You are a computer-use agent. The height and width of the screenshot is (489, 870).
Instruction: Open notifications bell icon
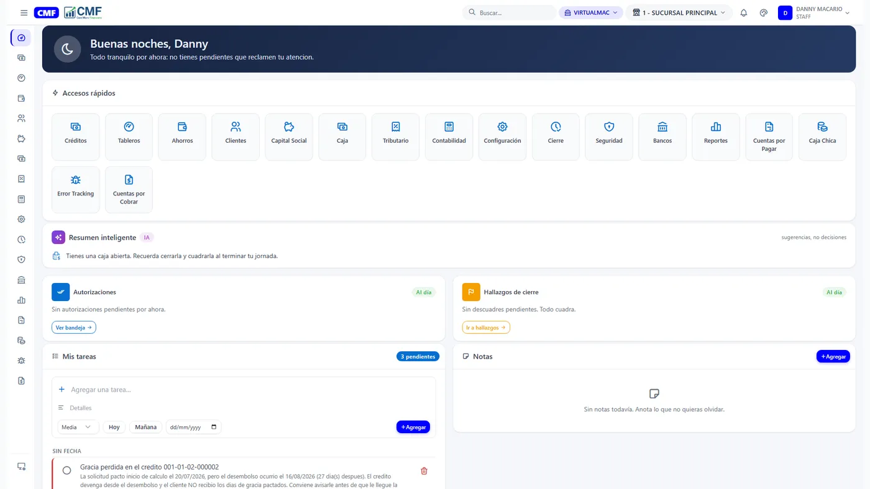[744, 12]
